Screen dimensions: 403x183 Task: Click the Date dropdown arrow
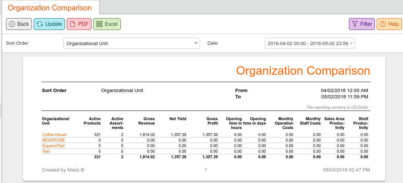[352, 43]
